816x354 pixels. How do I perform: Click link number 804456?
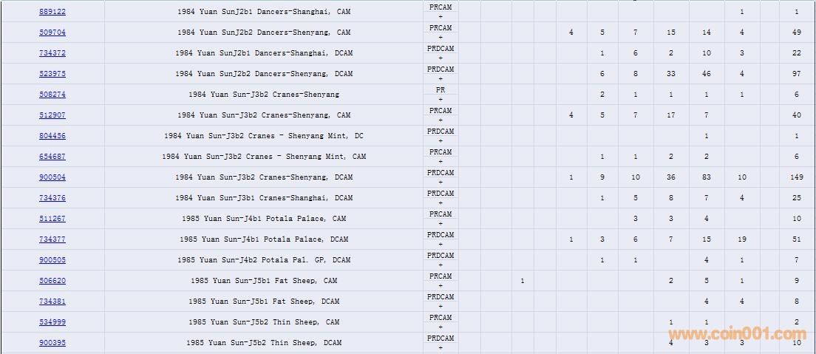click(x=52, y=136)
